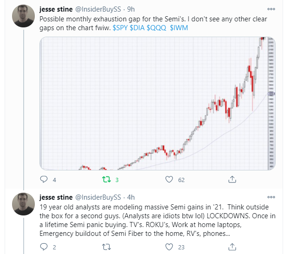
Task: Share the first tweet with chart
Action: coord(232,179)
